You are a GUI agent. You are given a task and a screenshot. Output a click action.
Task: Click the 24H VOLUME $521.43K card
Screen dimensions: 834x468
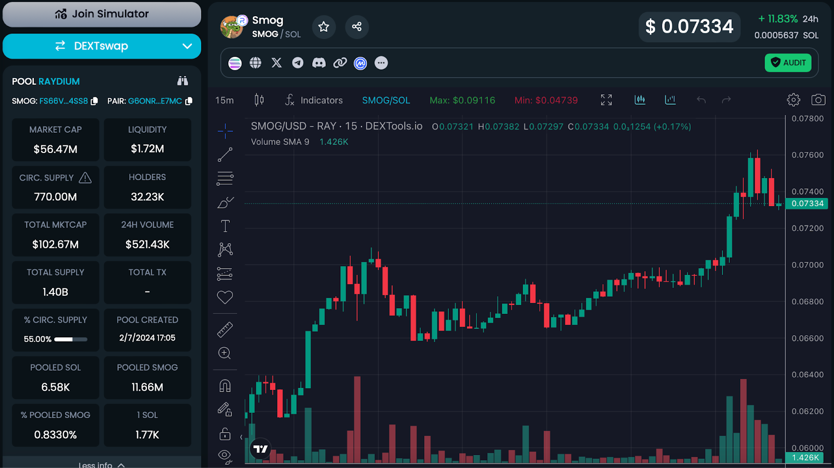coord(148,235)
